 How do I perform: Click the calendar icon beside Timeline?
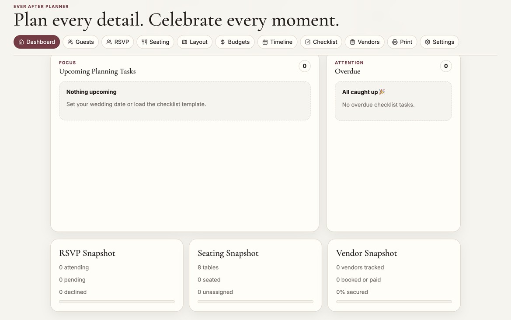[x=265, y=42]
